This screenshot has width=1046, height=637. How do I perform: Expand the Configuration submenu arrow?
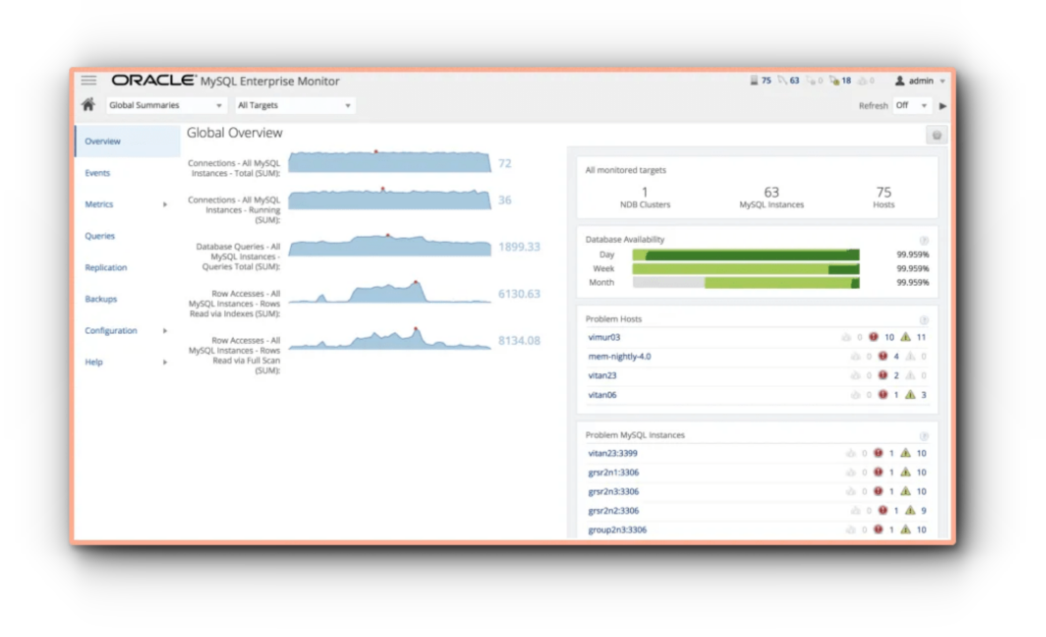click(x=165, y=330)
